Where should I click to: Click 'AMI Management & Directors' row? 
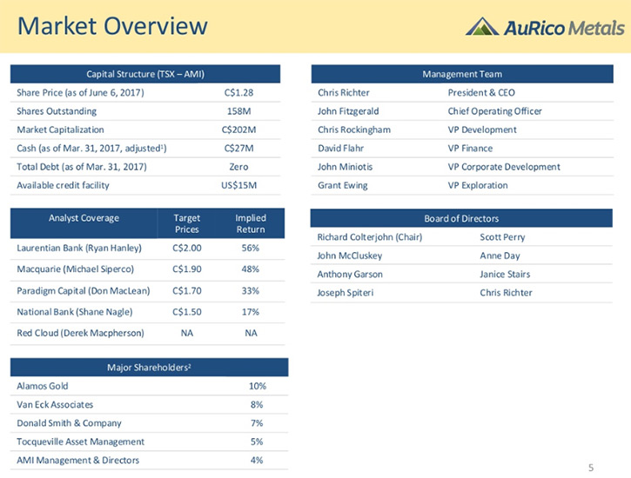[x=149, y=461]
